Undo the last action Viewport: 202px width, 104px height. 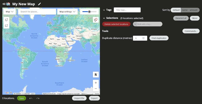[31, 98]
